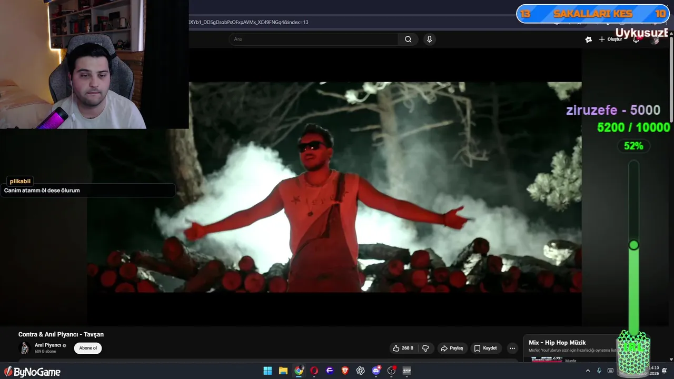Click the pikabil chat username
This screenshot has width=674, height=379.
[20, 181]
